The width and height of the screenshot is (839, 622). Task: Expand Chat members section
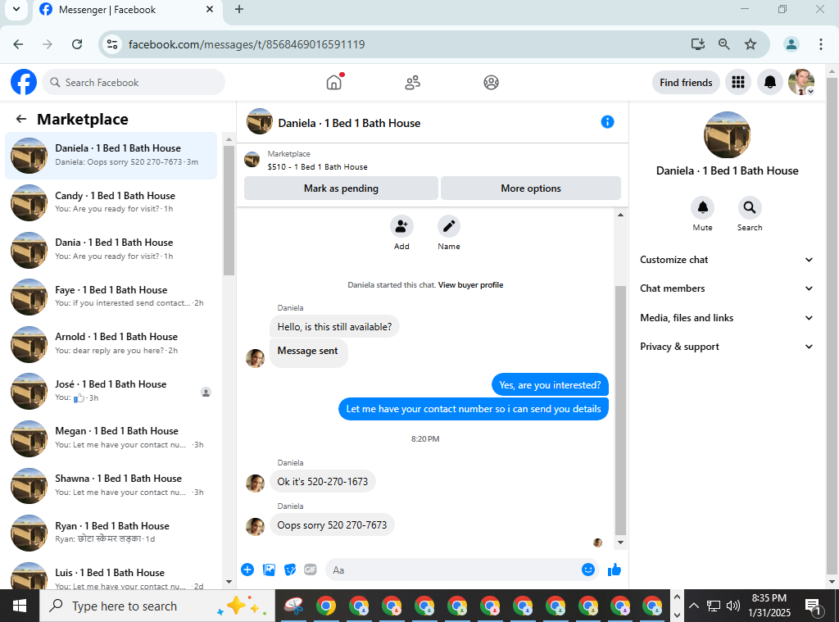coord(726,288)
